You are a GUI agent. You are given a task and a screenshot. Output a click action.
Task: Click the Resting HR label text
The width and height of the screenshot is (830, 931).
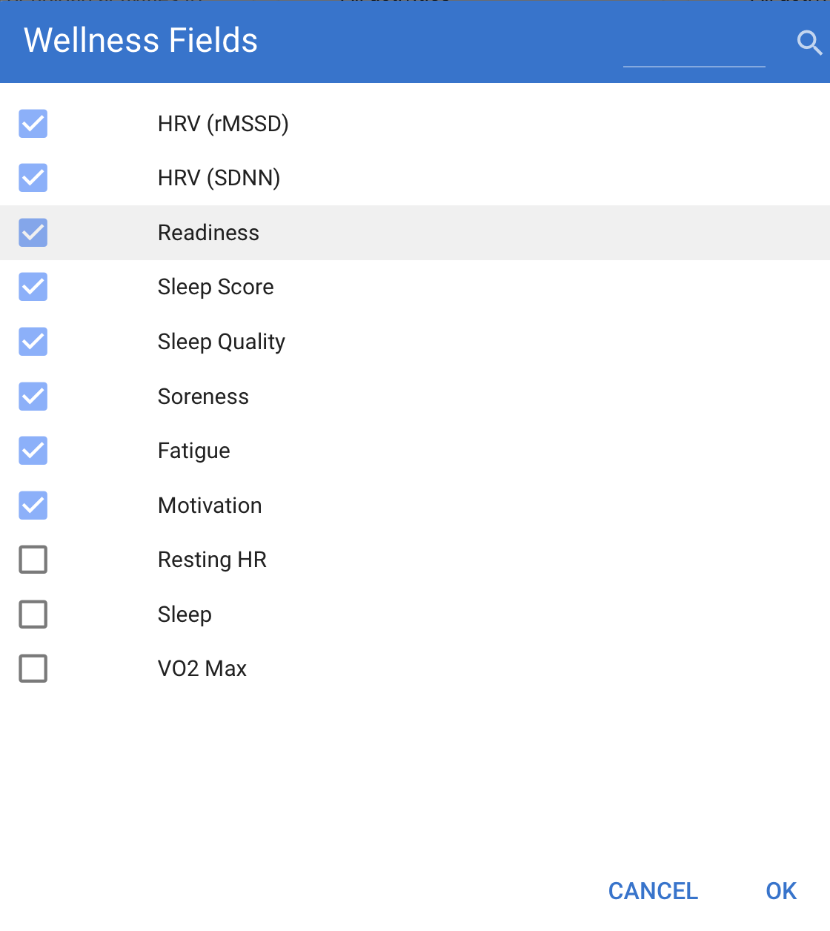coord(212,560)
